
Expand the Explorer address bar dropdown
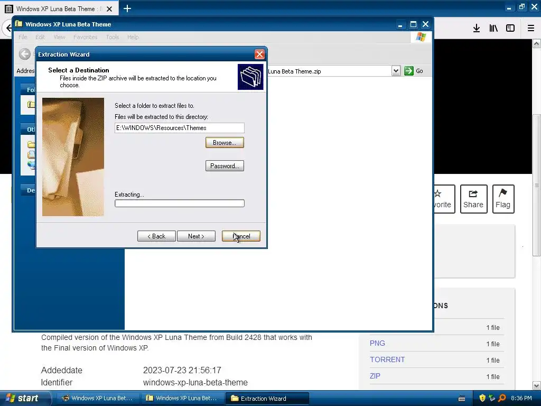click(396, 71)
